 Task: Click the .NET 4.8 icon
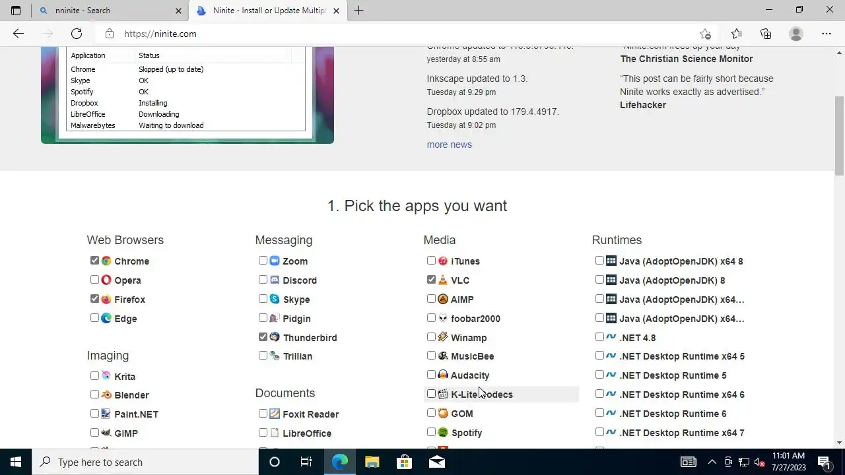(611, 337)
